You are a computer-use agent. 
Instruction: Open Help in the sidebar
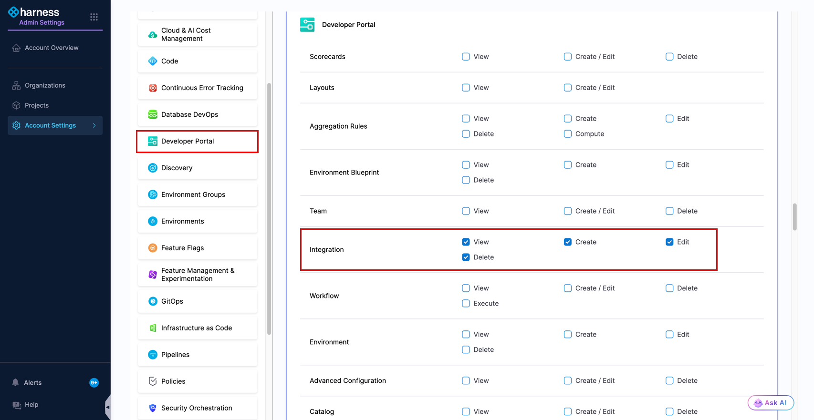point(55,405)
